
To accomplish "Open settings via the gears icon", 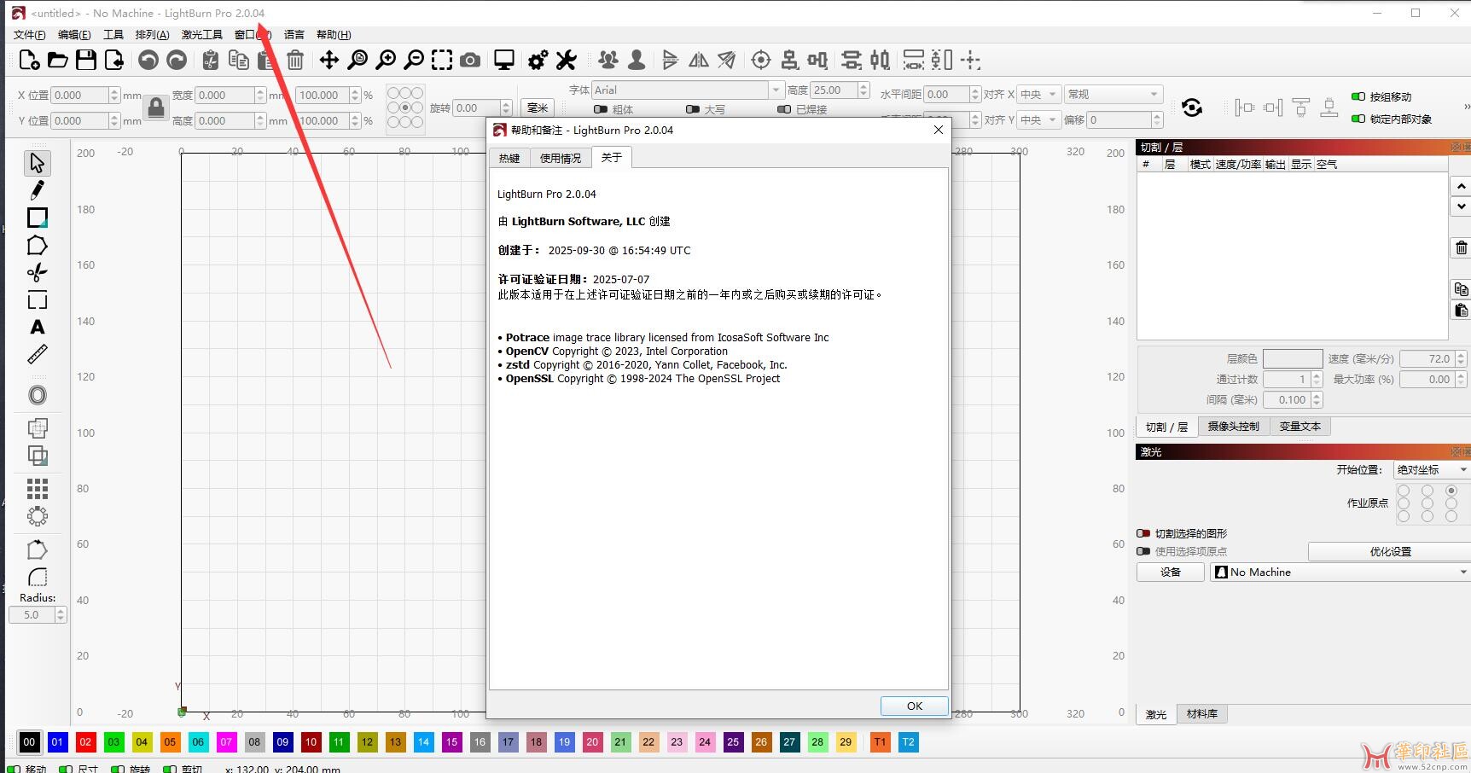I will (538, 60).
